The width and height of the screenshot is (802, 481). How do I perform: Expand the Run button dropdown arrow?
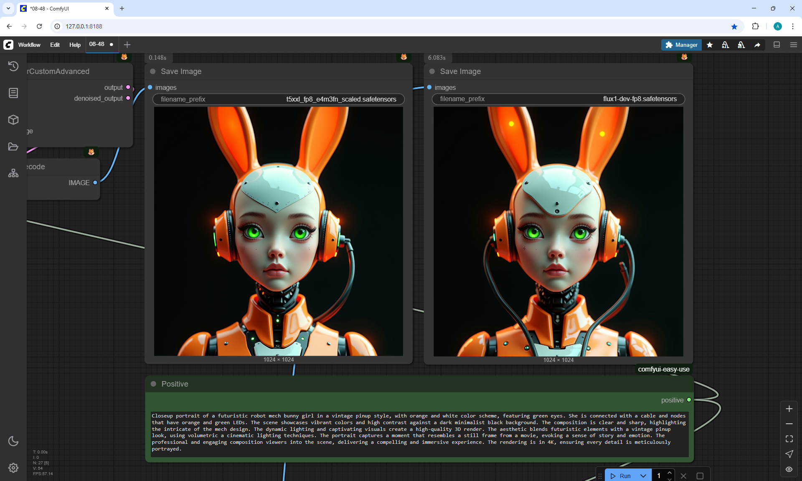click(x=643, y=476)
